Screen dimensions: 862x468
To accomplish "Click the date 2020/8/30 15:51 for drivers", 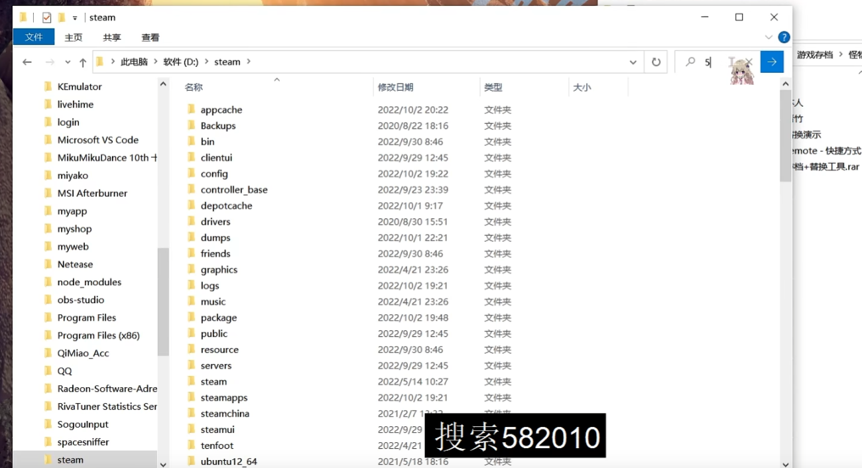I will pyautogui.click(x=413, y=221).
